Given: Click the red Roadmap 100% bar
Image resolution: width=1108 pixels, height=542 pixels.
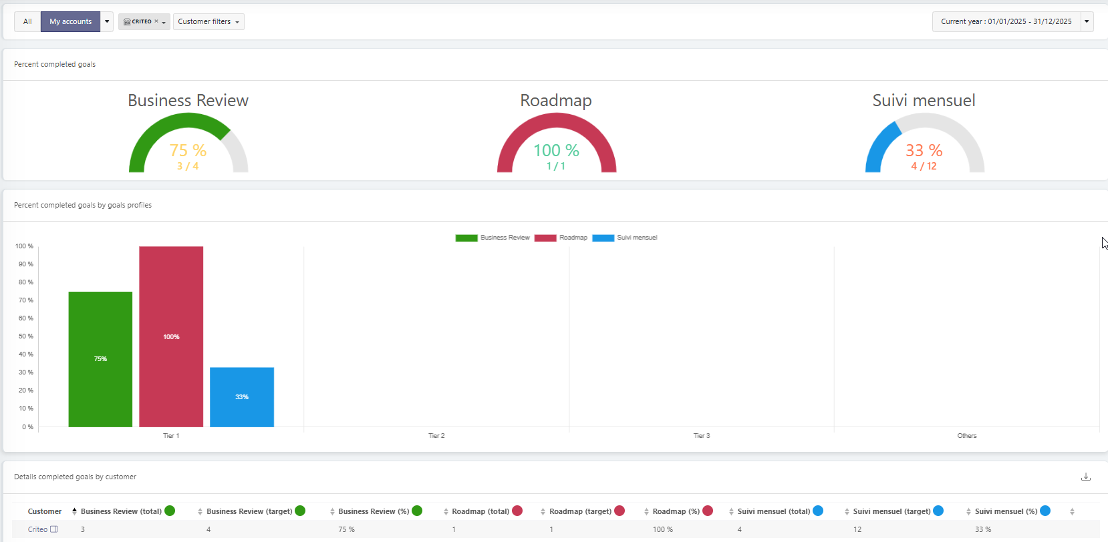Looking at the screenshot, I should pyautogui.click(x=171, y=336).
